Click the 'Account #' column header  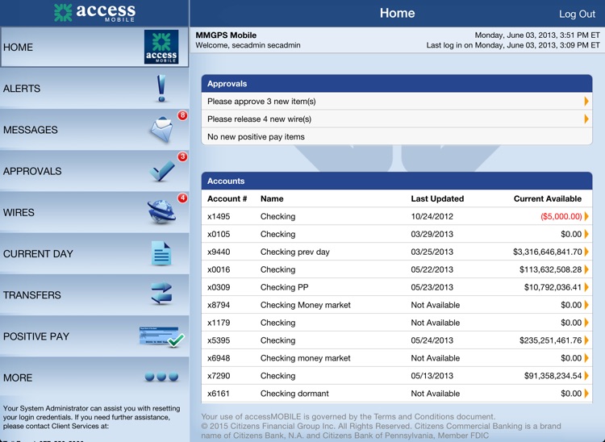point(227,198)
